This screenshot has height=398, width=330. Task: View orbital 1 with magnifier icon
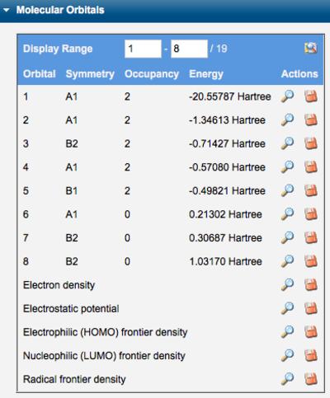287,96
